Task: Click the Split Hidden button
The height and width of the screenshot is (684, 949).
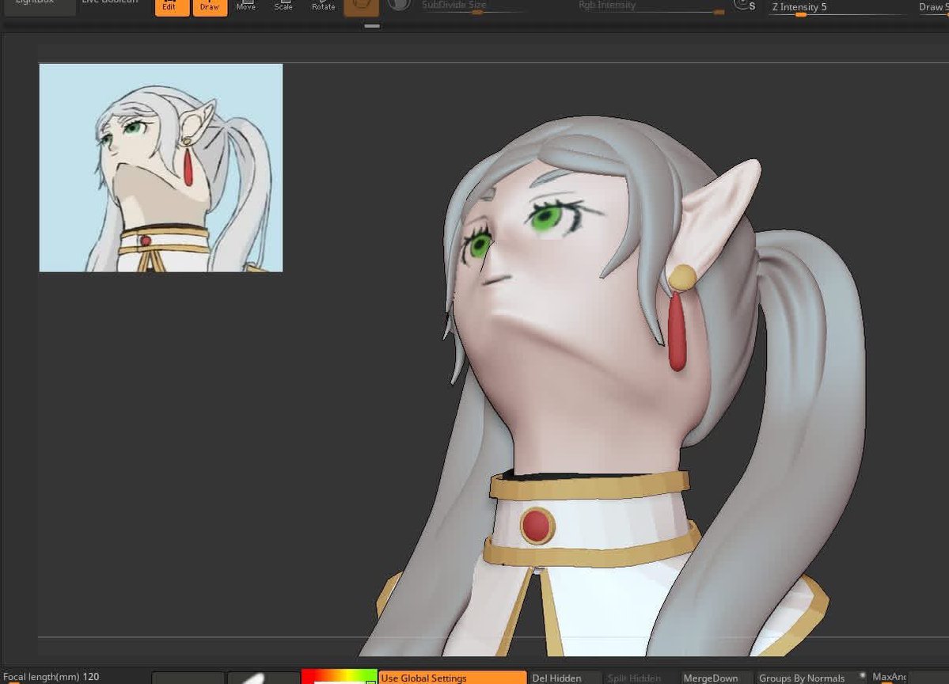Action: tap(640, 678)
